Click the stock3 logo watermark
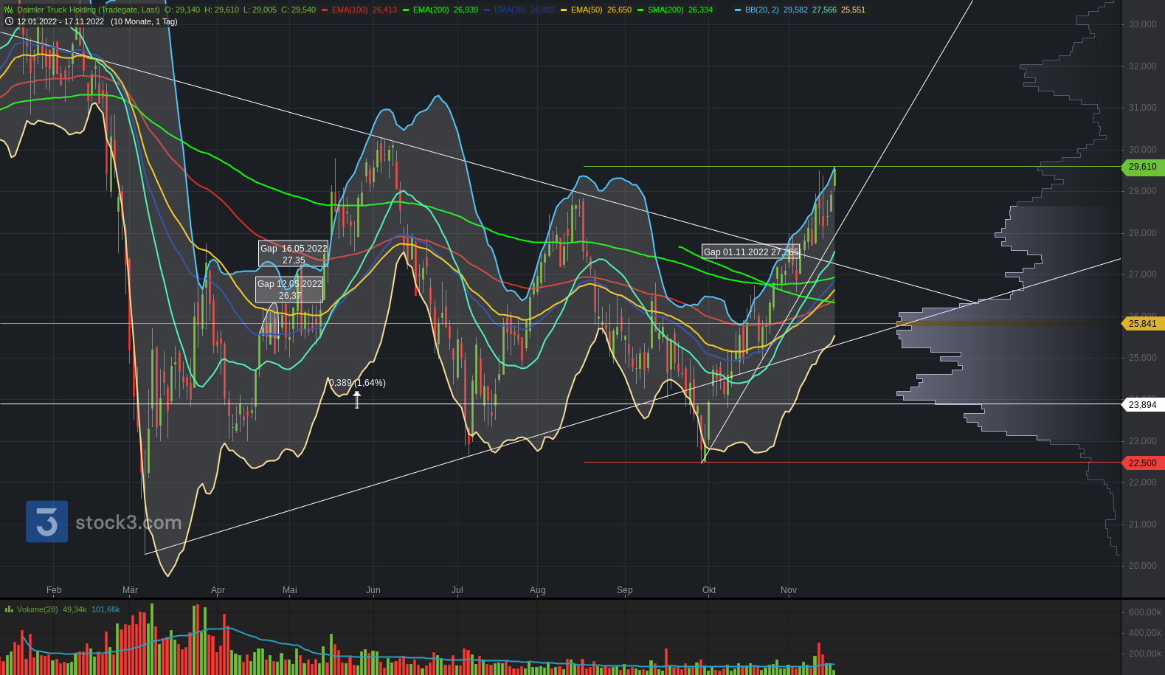1165x675 pixels. (104, 522)
